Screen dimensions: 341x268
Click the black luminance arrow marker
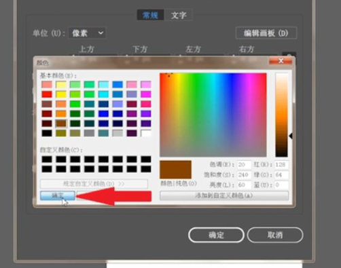coord(291,136)
